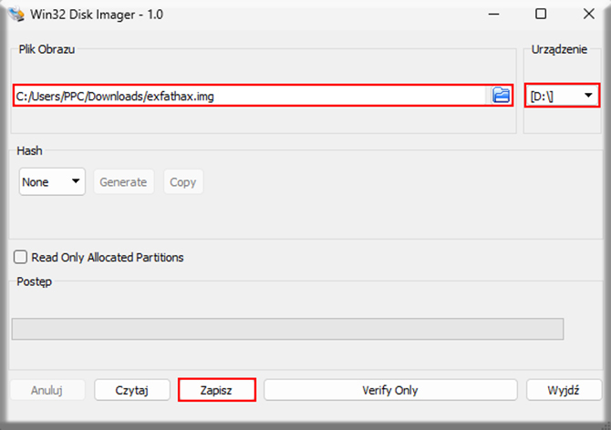This screenshot has width=611, height=430.
Task: Click the Copy hash button
Action: click(183, 181)
